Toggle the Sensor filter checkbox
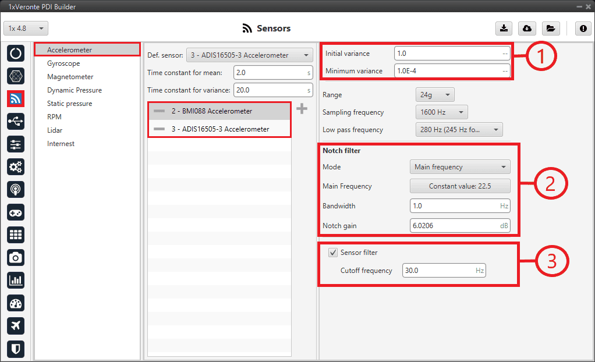The height and width of the screenshot is (362, 595). tap(333, 253)
